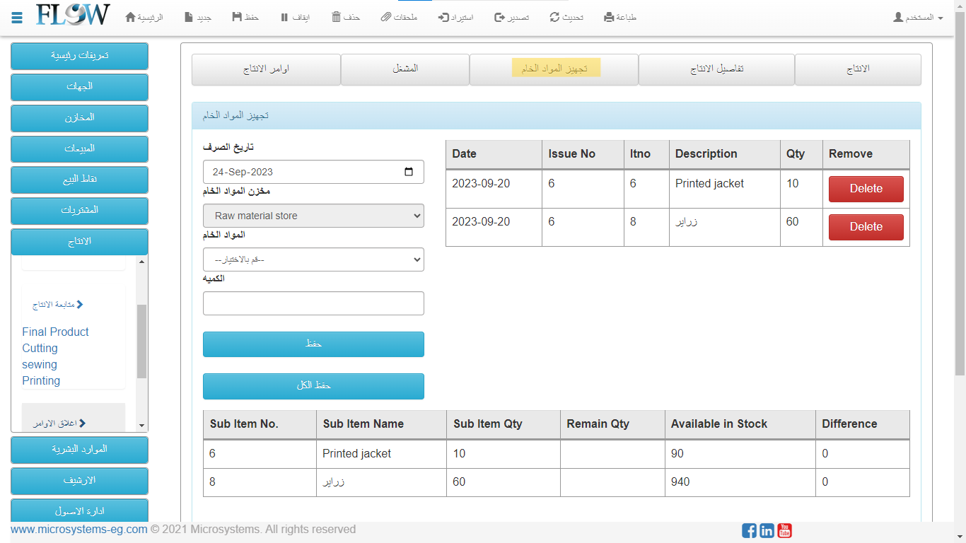Image resolution: width=966 pixels, height=543 pixels.
Task: Switch to the production orders tab
Action: [x=266, y=69]
